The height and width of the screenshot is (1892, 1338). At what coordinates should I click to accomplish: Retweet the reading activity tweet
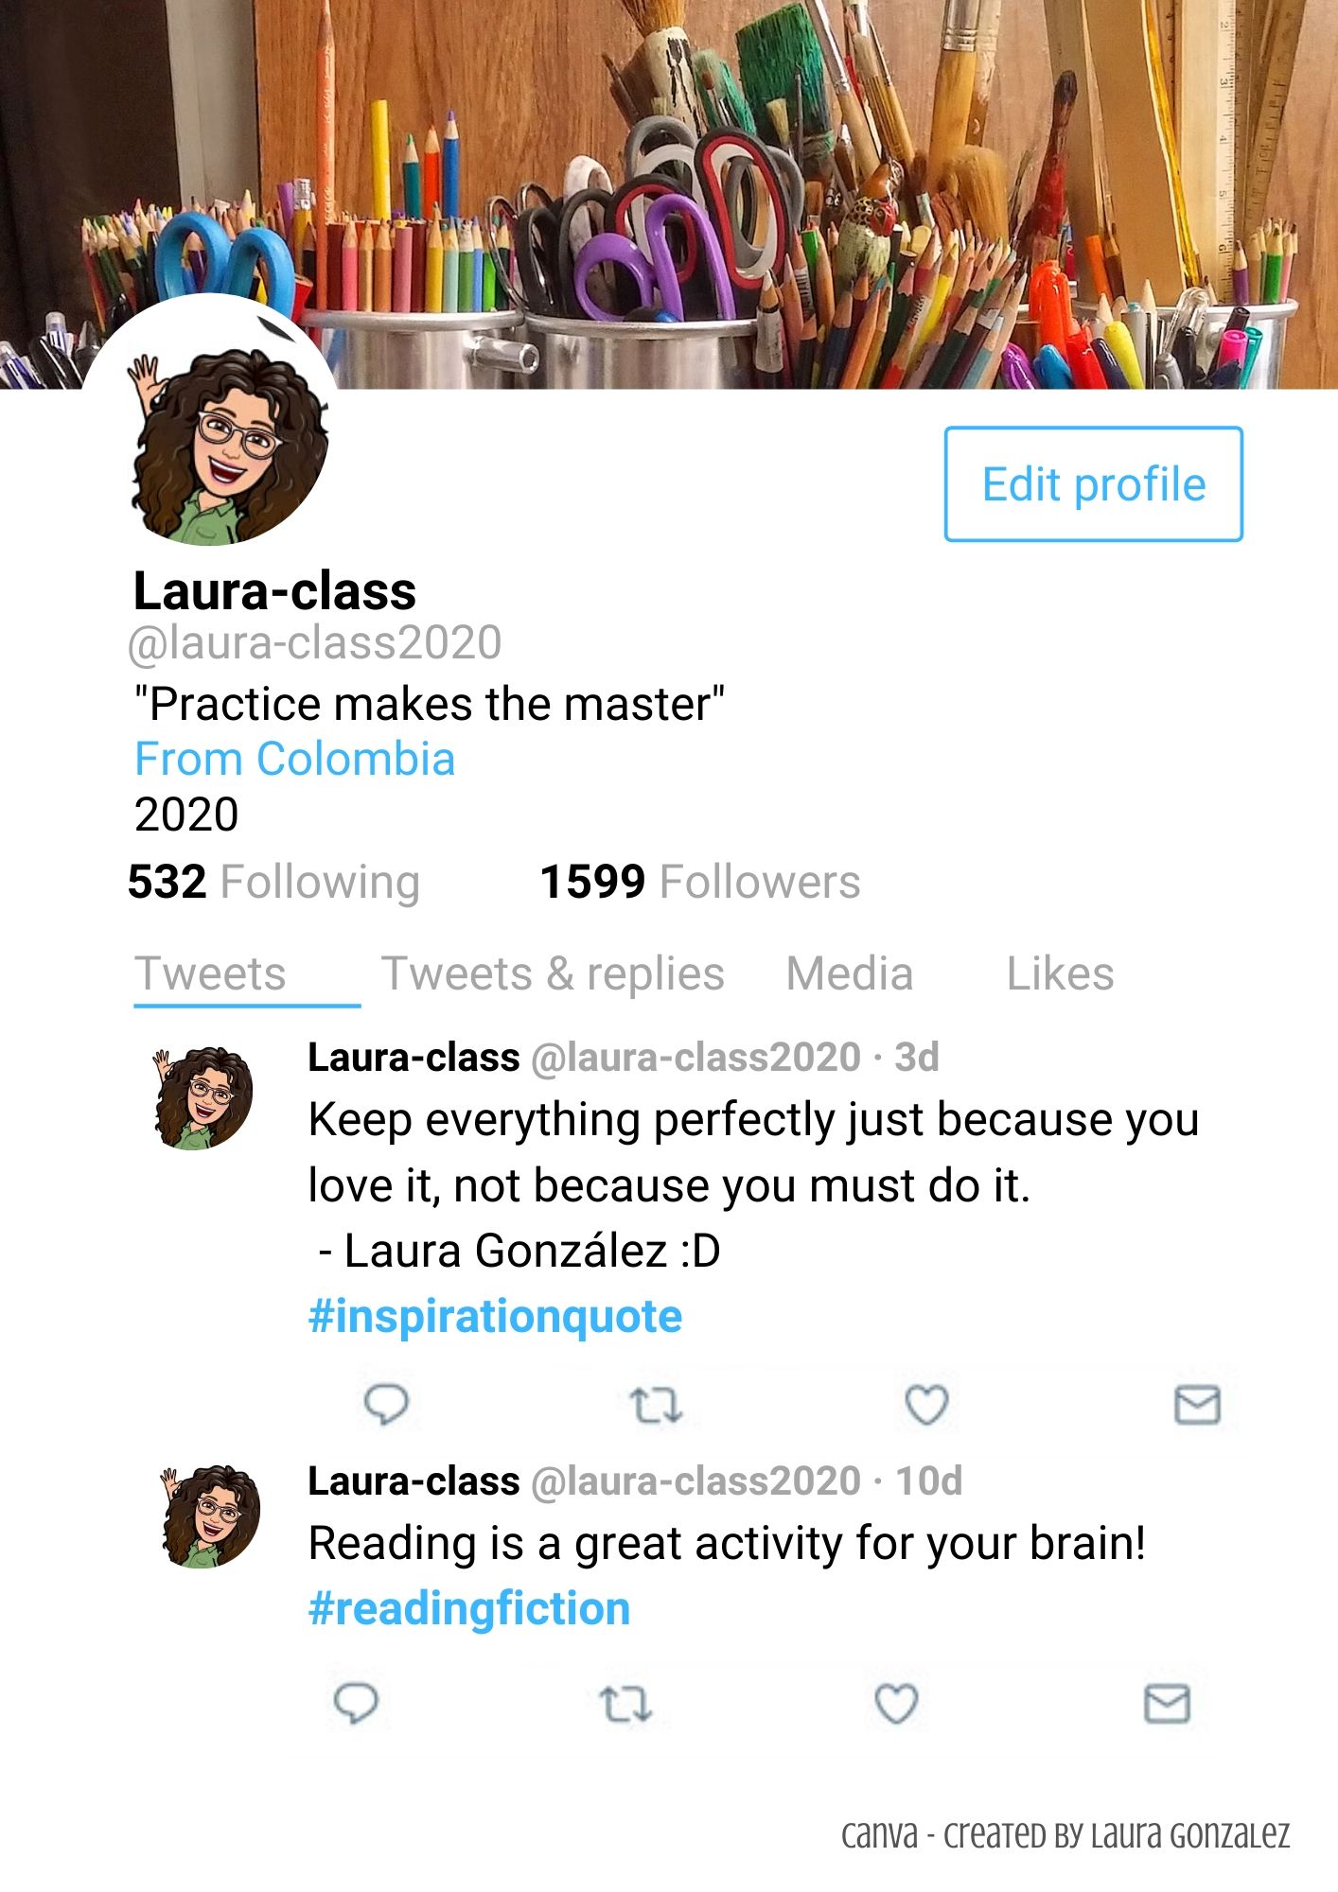pyautogui.click(x=625, y=1704)
